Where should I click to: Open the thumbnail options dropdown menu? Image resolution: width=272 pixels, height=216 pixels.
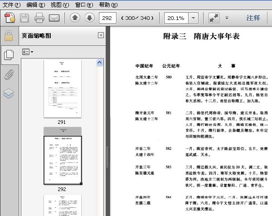[x=27, y=52]
